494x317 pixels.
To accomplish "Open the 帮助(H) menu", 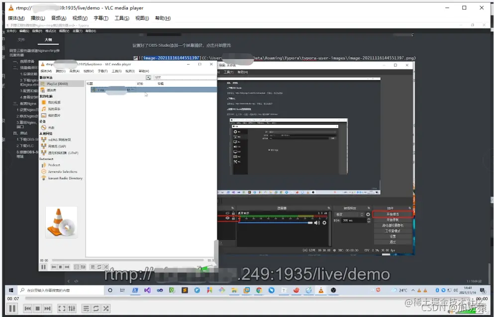I will [x=163, y=18].
